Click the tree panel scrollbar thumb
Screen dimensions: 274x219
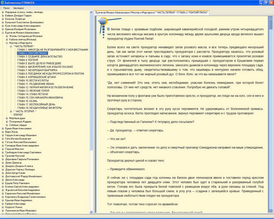coord(91,82)
